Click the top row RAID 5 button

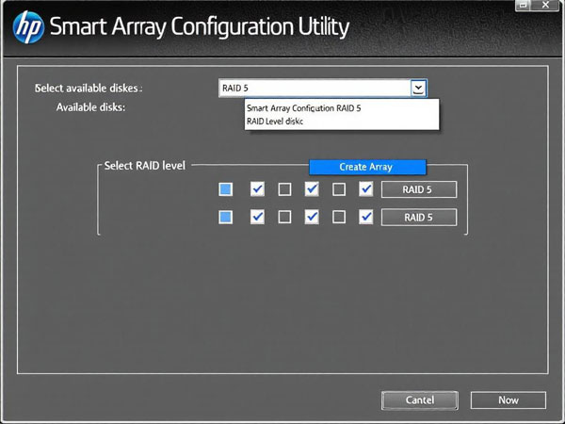[x=419, y=189]
